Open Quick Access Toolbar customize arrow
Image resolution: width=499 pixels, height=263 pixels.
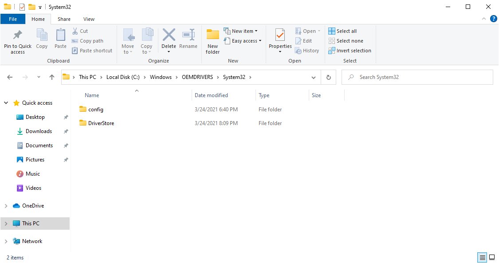pyautogui.click(x=40, y=7)
